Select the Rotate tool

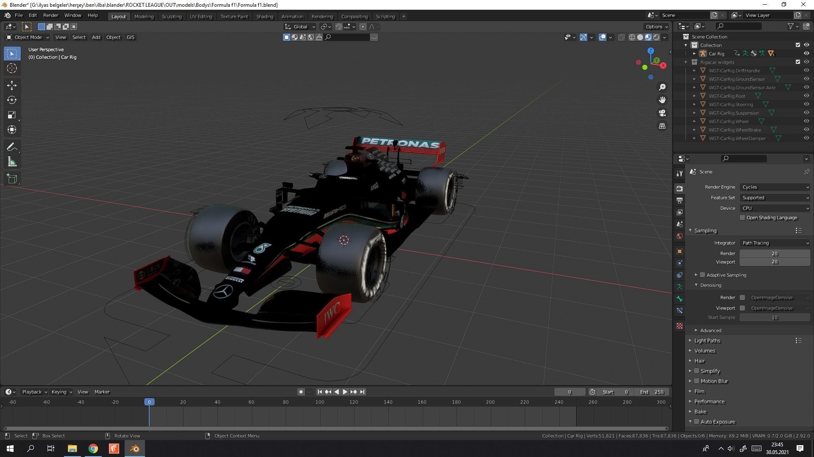[x=12, y=100]
